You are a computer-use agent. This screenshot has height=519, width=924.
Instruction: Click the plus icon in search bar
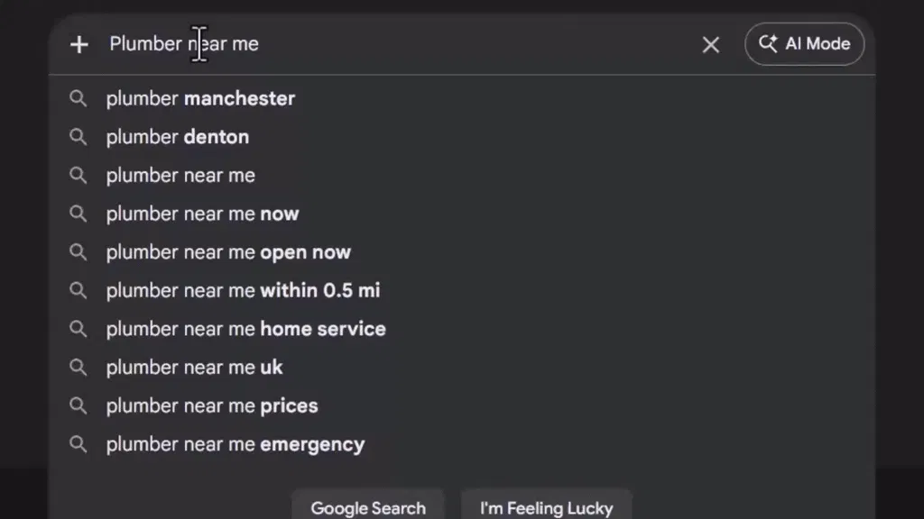tap(79, 45)
